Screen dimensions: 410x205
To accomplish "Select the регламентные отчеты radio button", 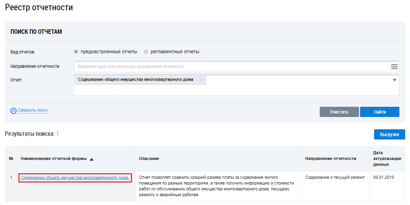I will coord(146,52).
